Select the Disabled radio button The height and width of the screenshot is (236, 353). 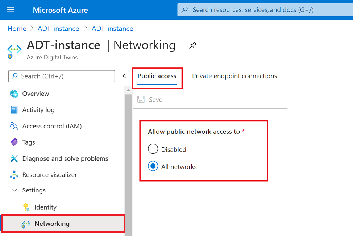pos(153,149)
